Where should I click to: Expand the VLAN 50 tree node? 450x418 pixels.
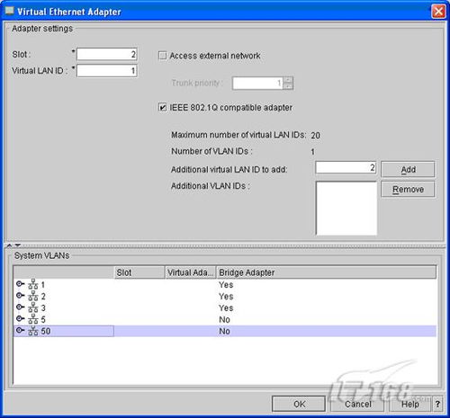point(20,330)
